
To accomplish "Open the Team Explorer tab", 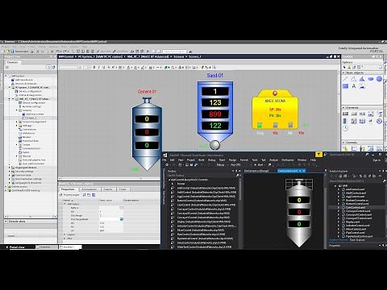I will (x=357, y=240).
